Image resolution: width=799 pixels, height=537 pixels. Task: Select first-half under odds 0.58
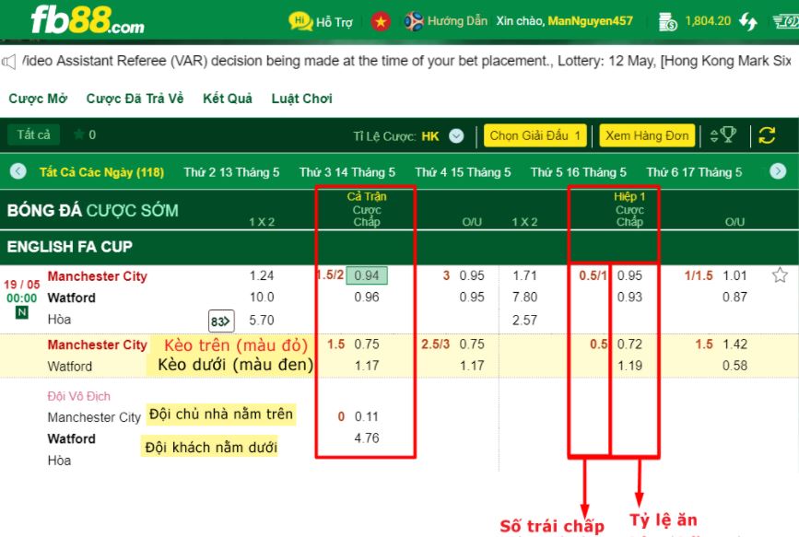pyautogui.click(x=734, y=366)
